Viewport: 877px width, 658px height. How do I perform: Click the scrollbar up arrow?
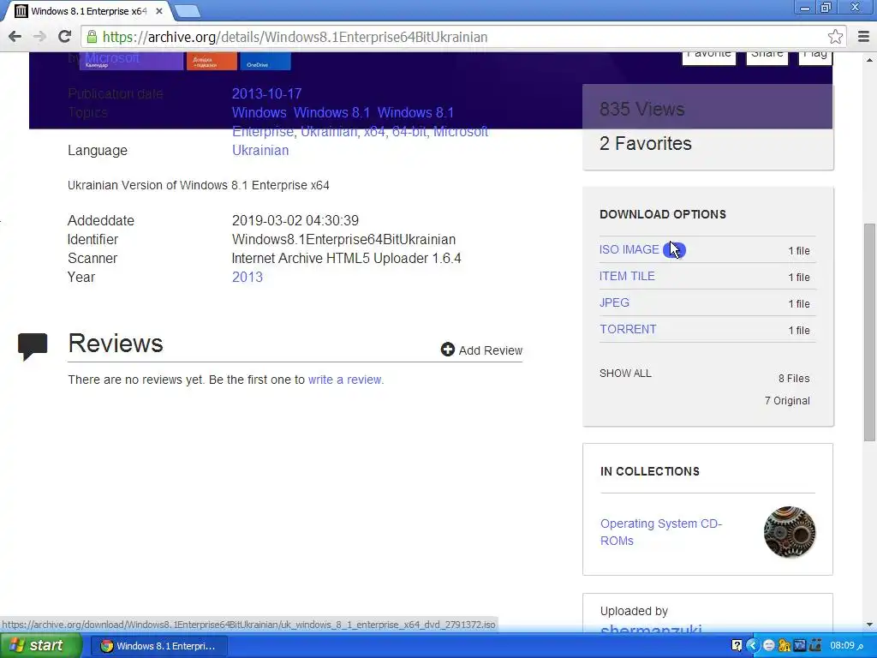(x=869, y=60)
